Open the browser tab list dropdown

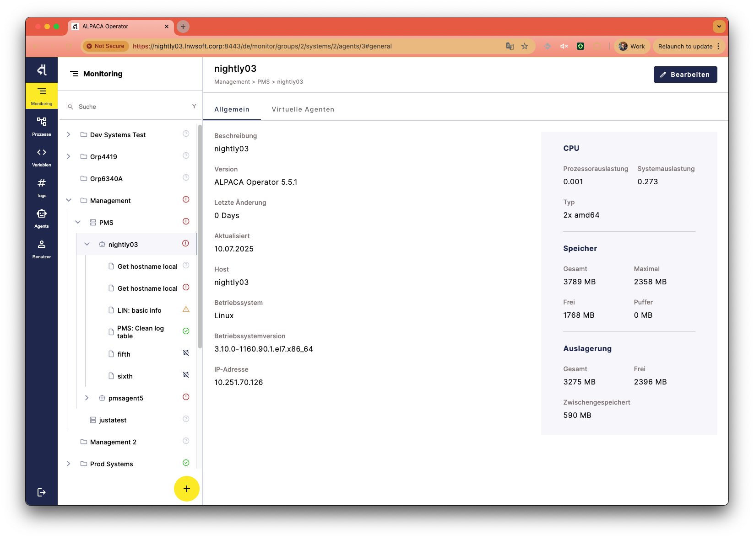(719, 27)
